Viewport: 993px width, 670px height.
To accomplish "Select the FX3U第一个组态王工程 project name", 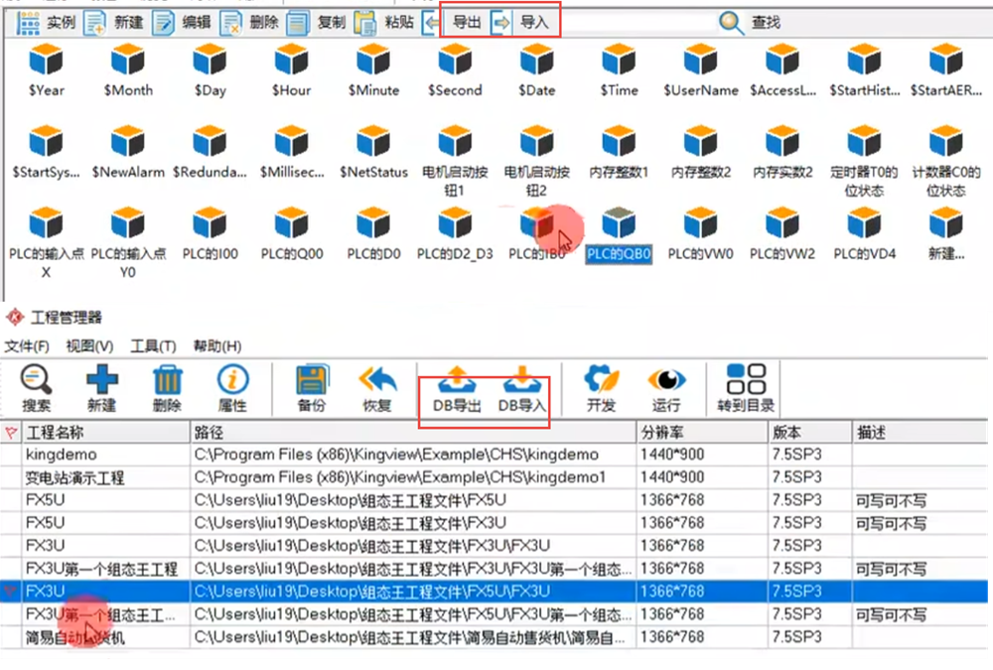I will [101, 569].
